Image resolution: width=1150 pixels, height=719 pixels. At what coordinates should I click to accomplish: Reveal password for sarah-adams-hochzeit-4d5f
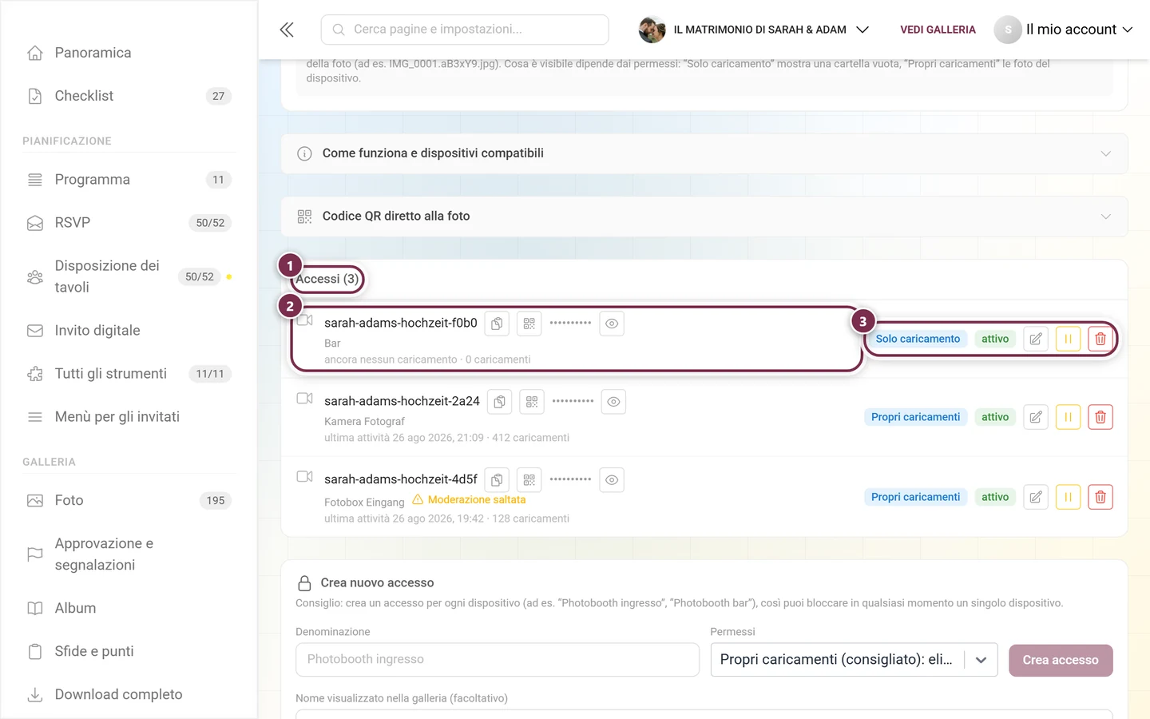pyautogui.click(x=612, y=480)
